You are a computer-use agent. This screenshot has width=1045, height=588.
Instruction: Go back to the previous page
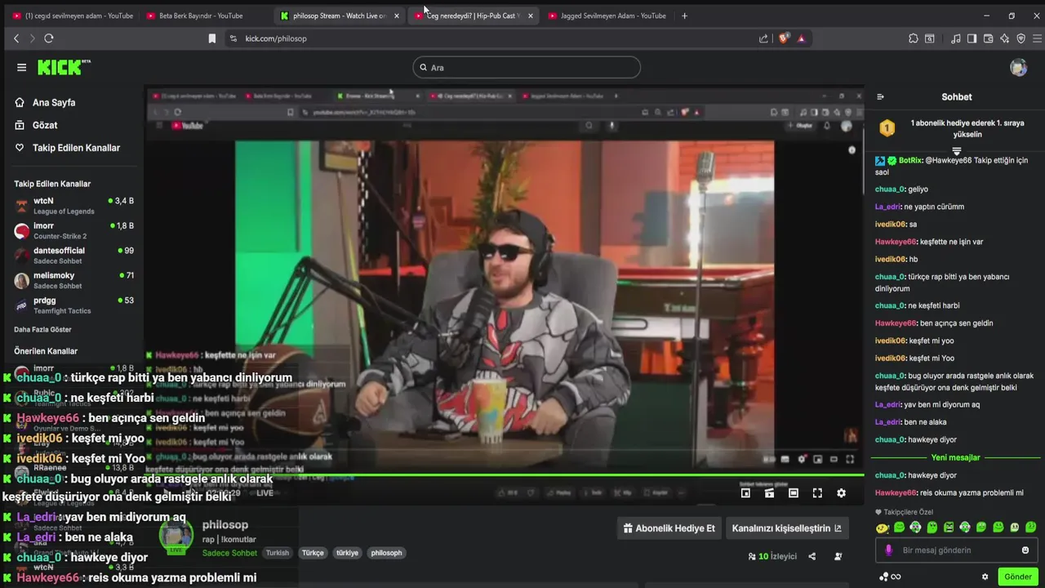(x=16, y=38)
